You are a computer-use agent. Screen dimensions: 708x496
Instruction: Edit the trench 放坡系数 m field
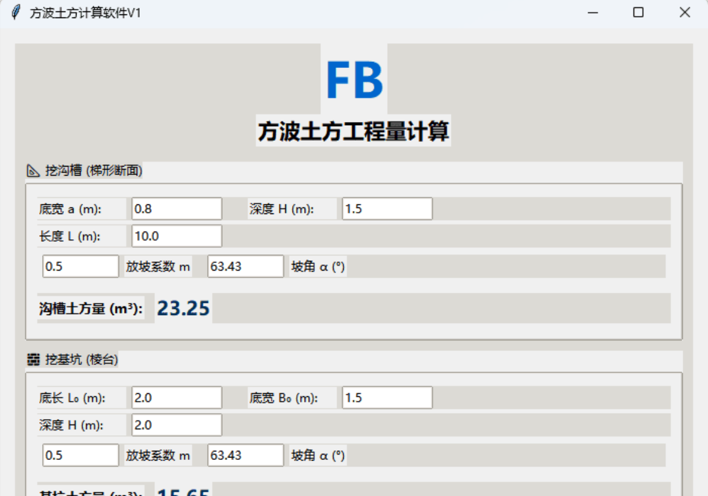pyautogui.click(x=80, y=266)
